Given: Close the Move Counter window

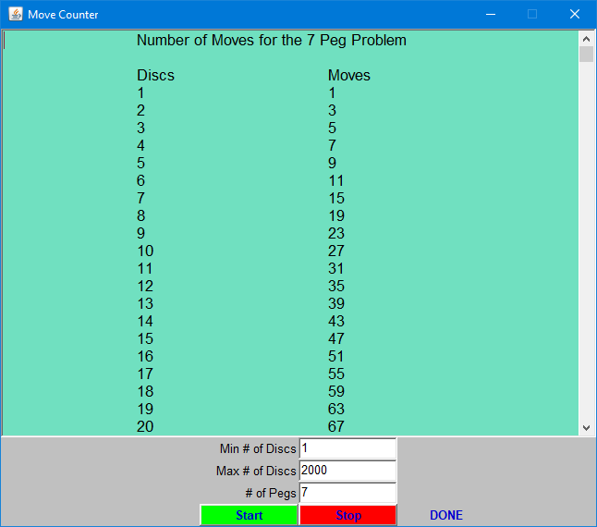Looking at the screenshot, I should click(574, 15).
